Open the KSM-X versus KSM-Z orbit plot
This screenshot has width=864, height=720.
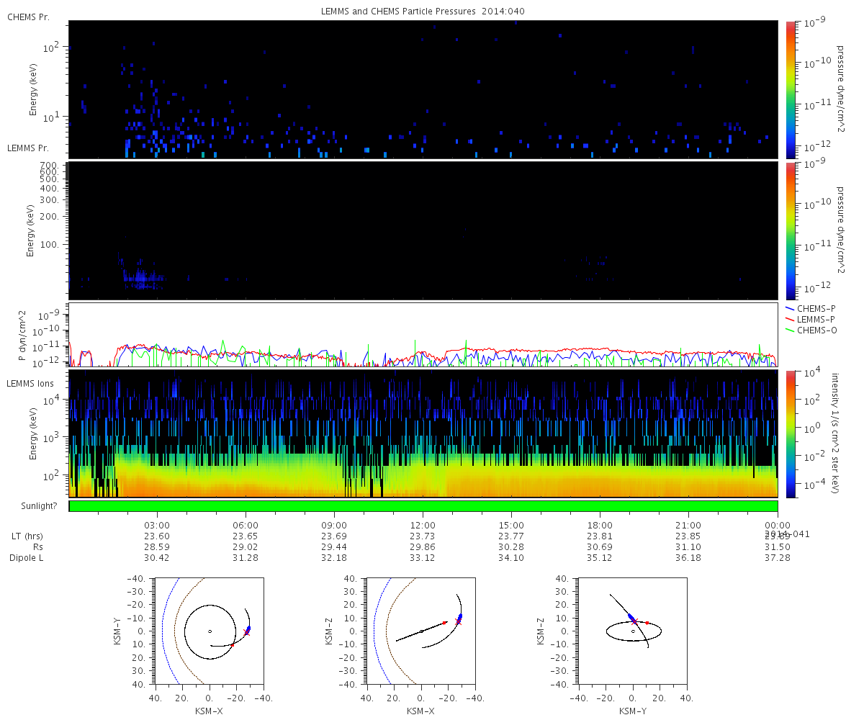(420, 631)
